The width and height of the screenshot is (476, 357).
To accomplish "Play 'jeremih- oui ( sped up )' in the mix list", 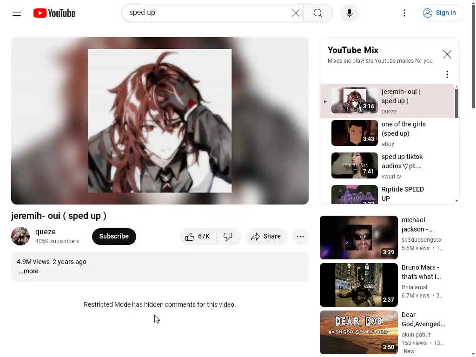I will [x=387, y=101].
